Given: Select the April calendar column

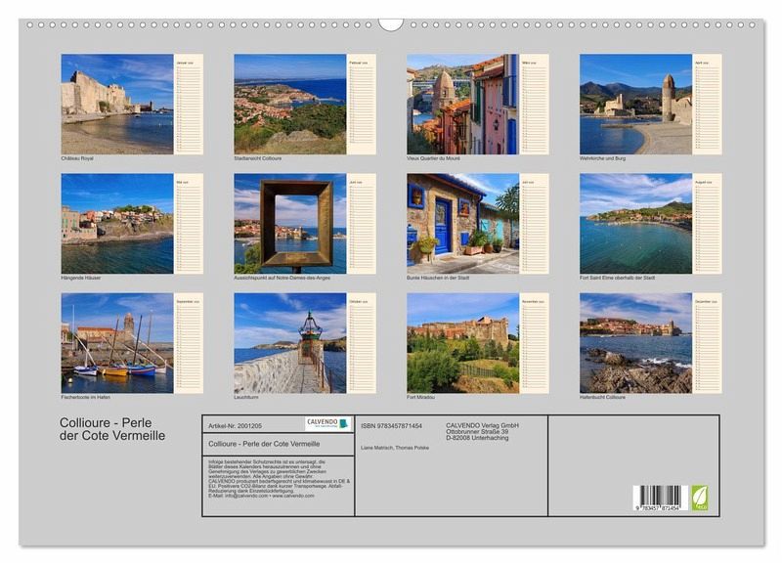Looking at the screenshot, I should click(x=707, y=104).
